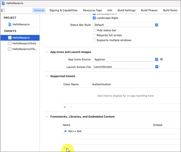
Task: Click minus button under Supported Intents
Action: pos(71,107)
